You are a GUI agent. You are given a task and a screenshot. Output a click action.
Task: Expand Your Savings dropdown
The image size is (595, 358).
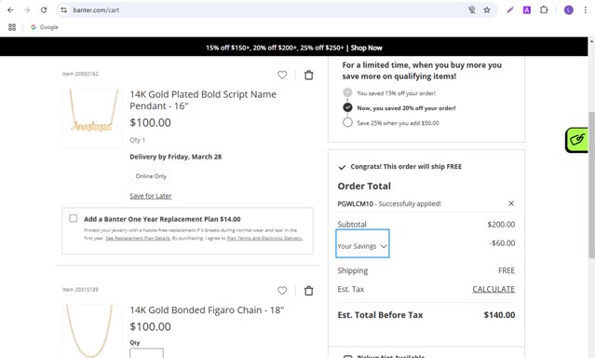tap(362, 243)
